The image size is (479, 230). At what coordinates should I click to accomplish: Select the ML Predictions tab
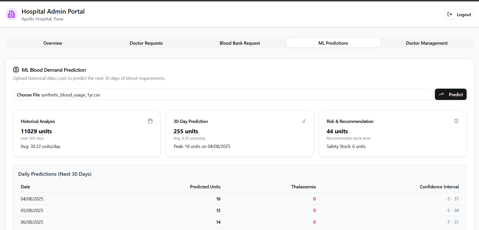pos(333,43)
